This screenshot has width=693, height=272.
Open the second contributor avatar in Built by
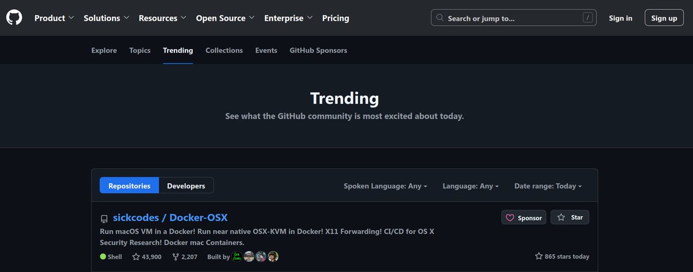pyautogui.click(x=249, y=256)
